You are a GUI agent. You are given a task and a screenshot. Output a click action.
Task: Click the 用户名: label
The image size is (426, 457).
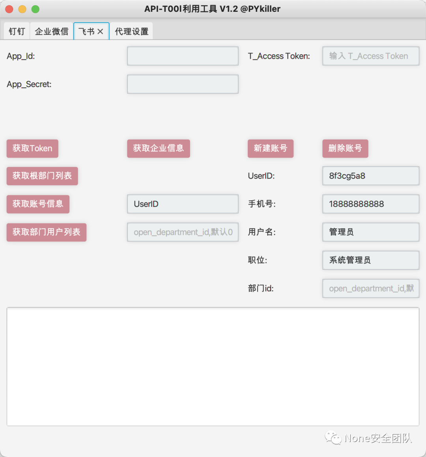coord(262,232)
